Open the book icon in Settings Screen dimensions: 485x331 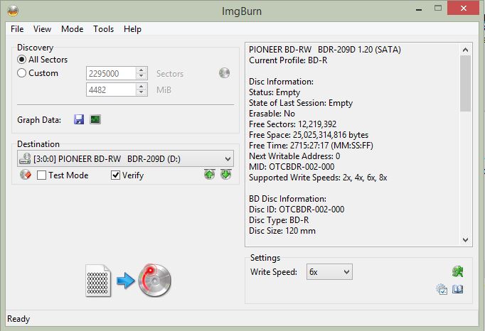tap(457, 289)
